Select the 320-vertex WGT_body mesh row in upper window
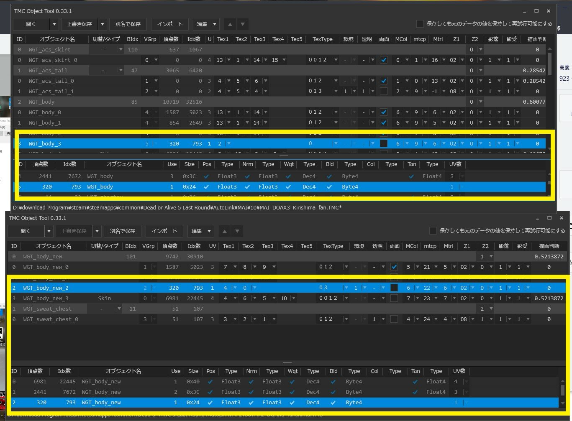Image resolution: width=572 pixels, height=421 pixels. pos(280,187)
